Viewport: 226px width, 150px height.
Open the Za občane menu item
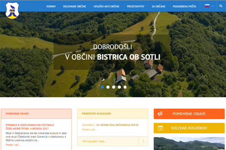pos(158,6)
